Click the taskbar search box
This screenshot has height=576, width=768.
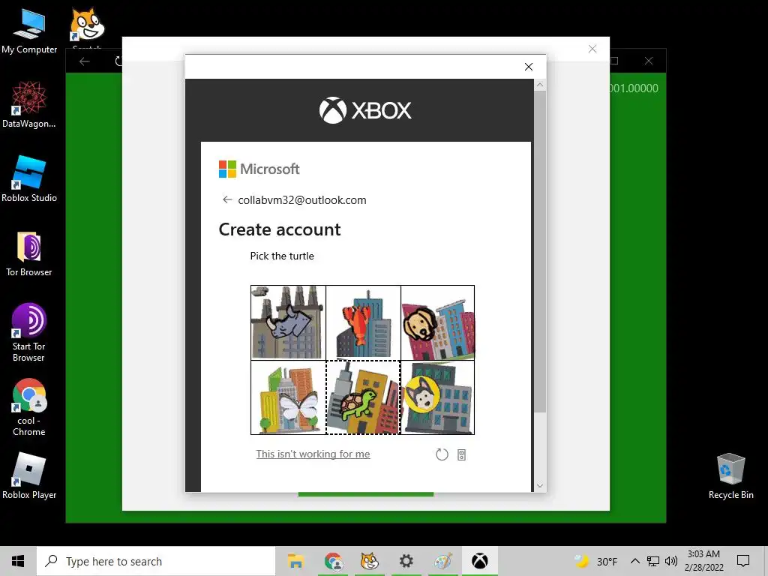point(156,561)
